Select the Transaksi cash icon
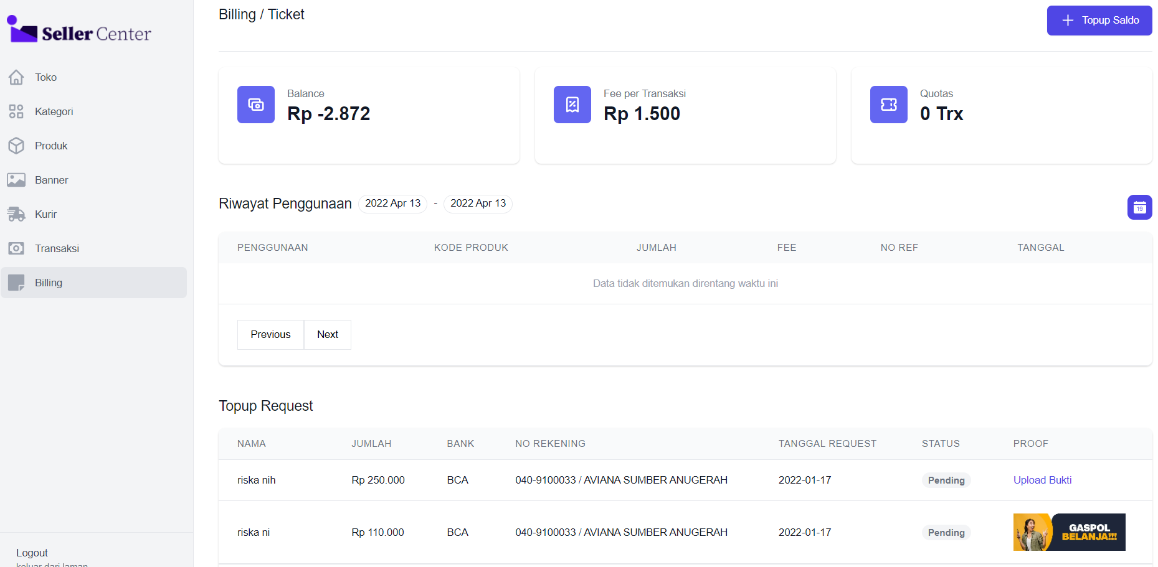The height and width of the screenshot is (567, 1158). (x=16, y=248)
